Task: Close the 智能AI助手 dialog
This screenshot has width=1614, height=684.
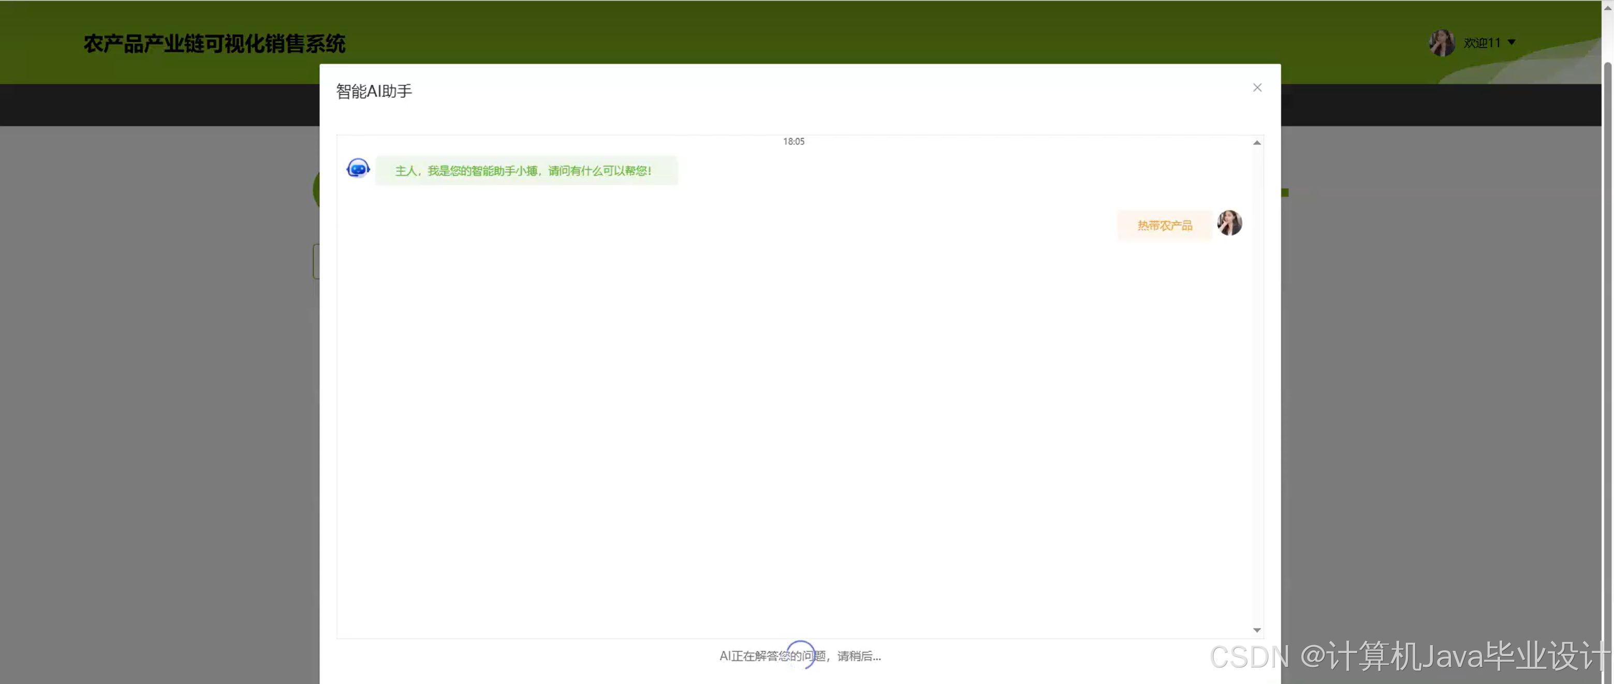Action: point(1257,87)
